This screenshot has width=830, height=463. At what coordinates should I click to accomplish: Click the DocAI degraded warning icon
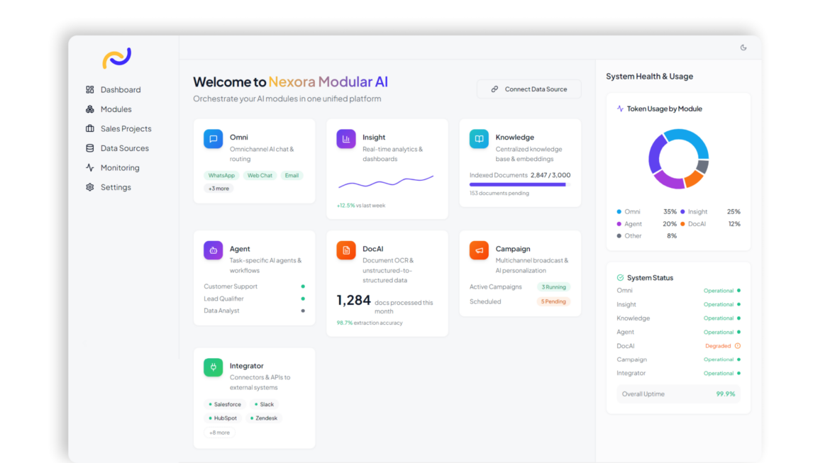pos(738,346)
